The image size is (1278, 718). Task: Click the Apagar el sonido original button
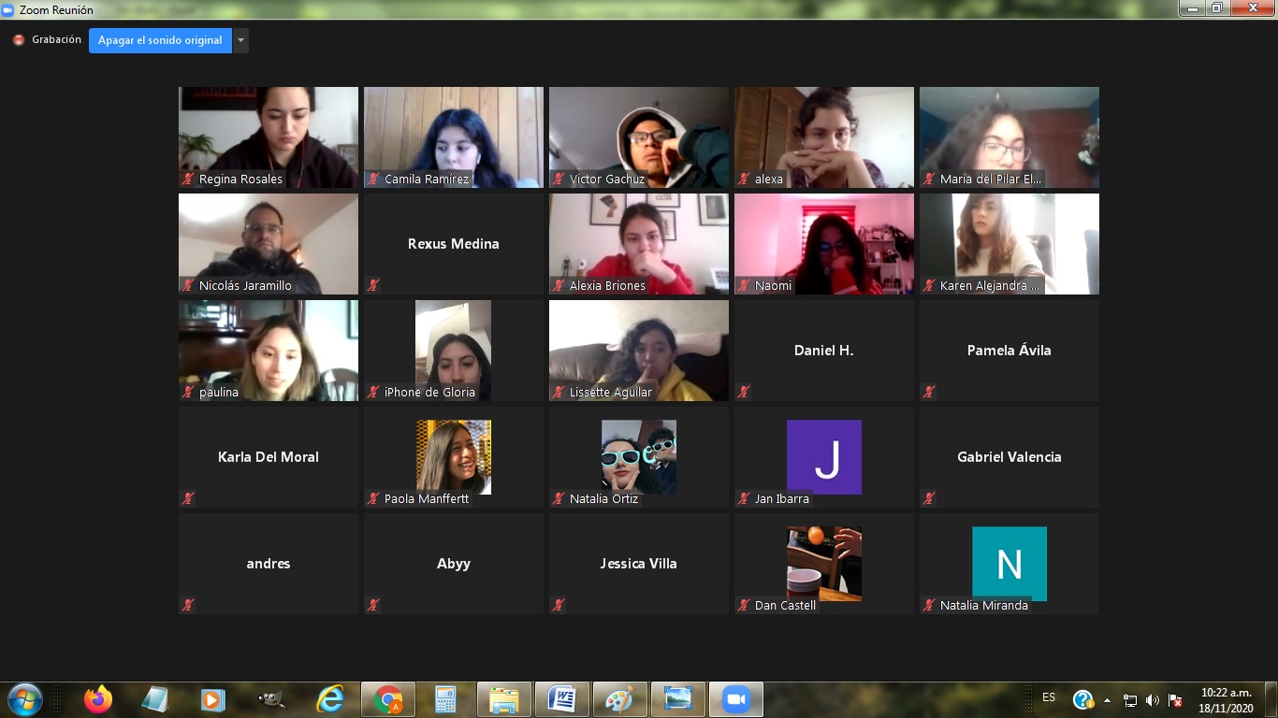tap(160, 40)
